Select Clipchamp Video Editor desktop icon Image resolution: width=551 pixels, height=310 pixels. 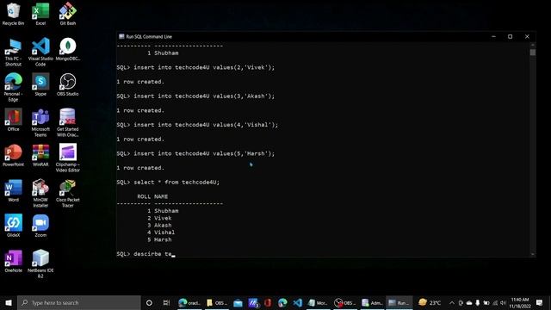click(68, 158)
